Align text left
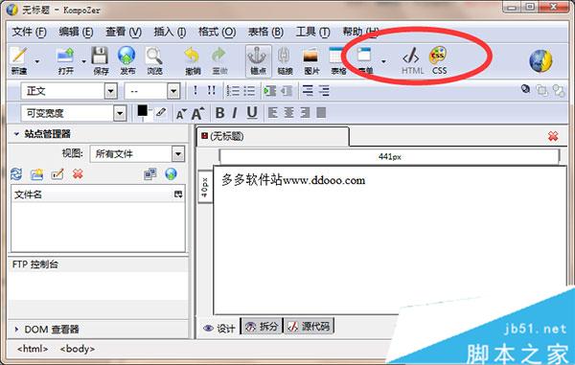575x365 pixels. [x=272, y=112]
